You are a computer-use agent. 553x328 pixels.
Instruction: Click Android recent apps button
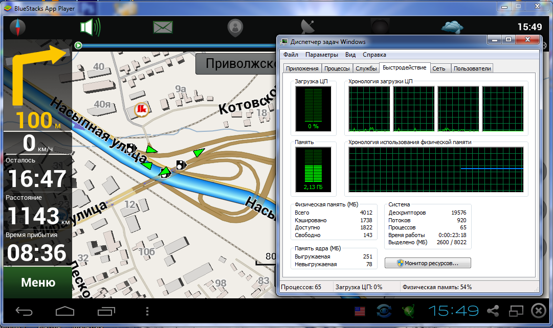pyautogui.click(x=106, y=311)
